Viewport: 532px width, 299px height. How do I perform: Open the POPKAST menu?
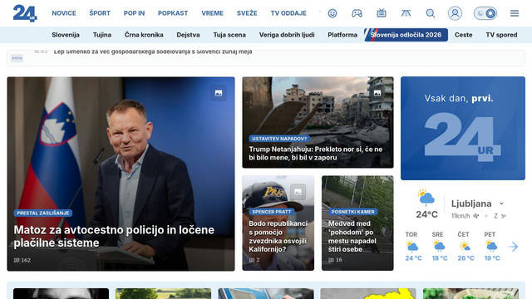click(x=173, y=13)
